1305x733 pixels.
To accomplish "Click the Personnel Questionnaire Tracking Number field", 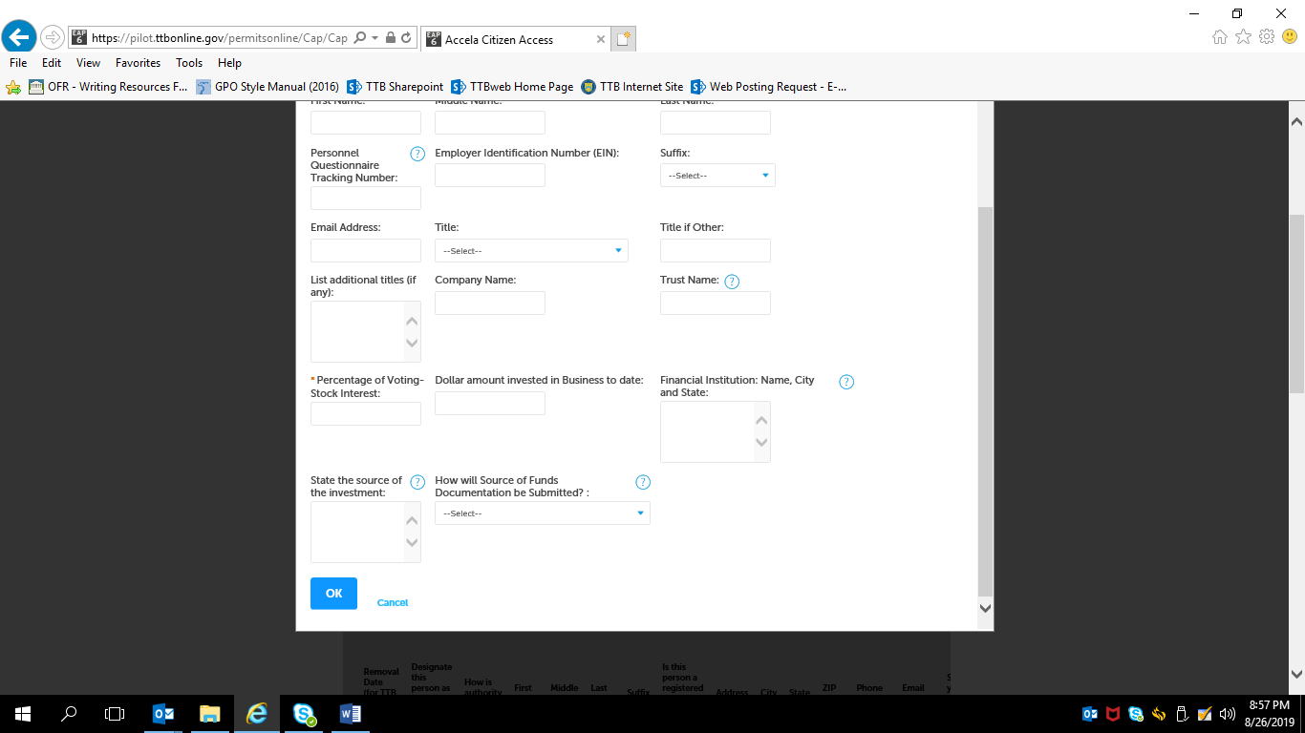I will 366,199.
